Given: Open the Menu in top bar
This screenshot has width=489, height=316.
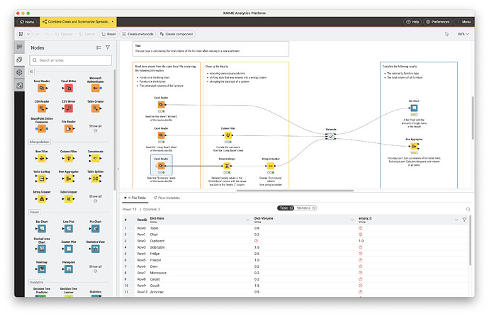Looking at the screenshot, I should 464,22.
